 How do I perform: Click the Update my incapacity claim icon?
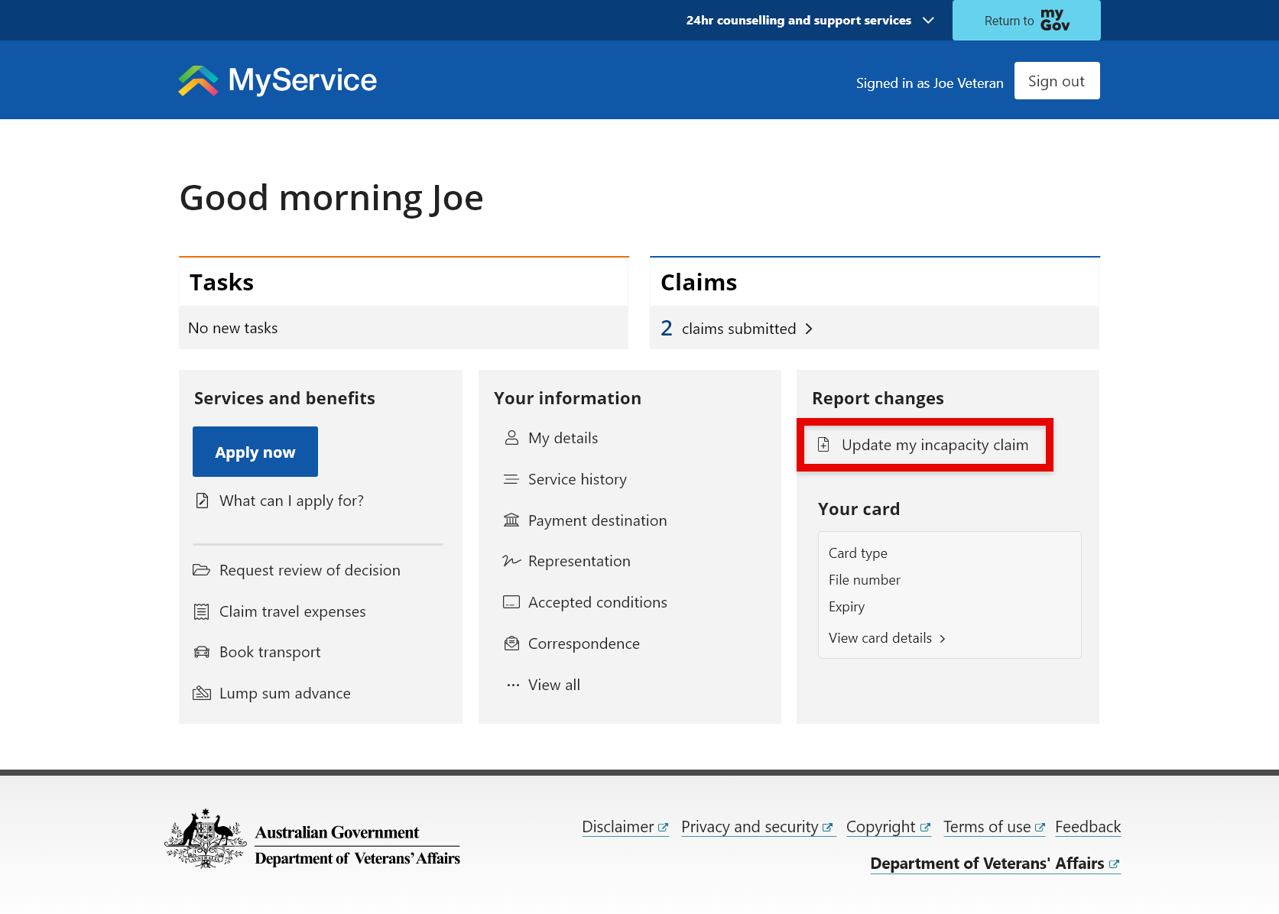pos(824,445)
